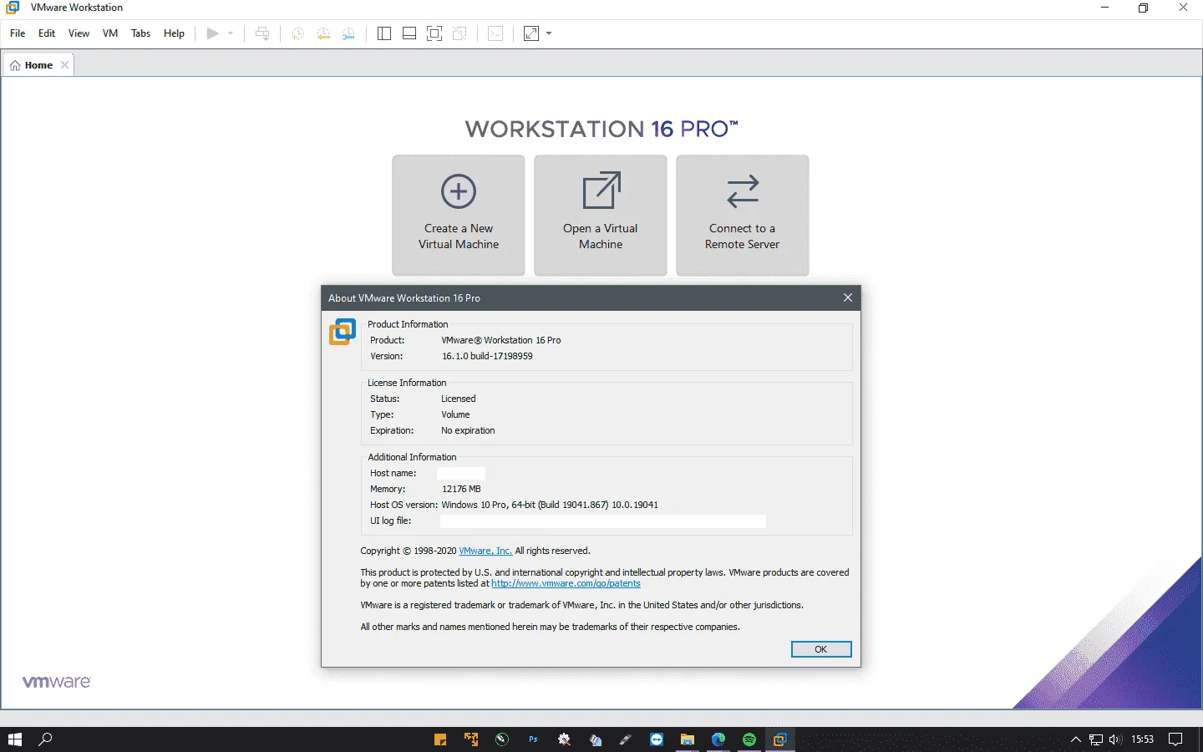
Task: Click the 'VMware® Workstation 16 Pro' product value
Action: point(501,340)
